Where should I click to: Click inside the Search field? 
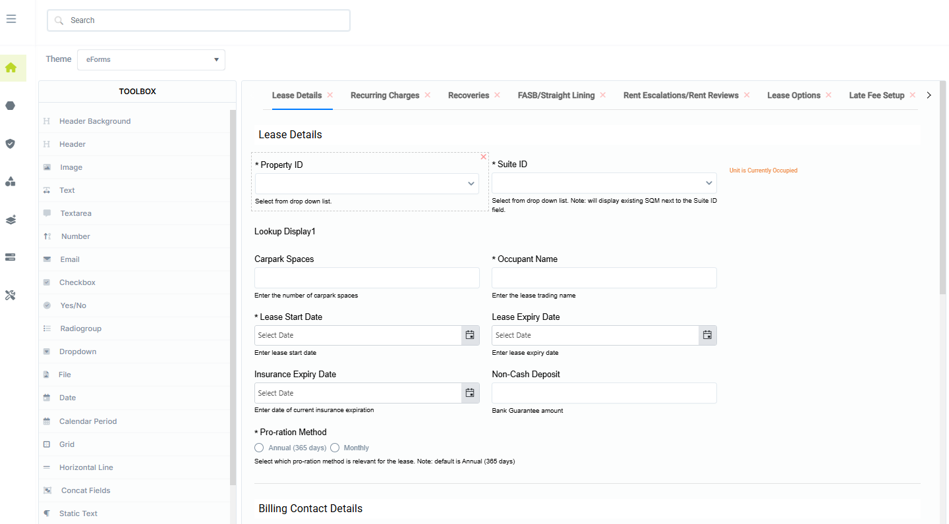pos(198,20)
